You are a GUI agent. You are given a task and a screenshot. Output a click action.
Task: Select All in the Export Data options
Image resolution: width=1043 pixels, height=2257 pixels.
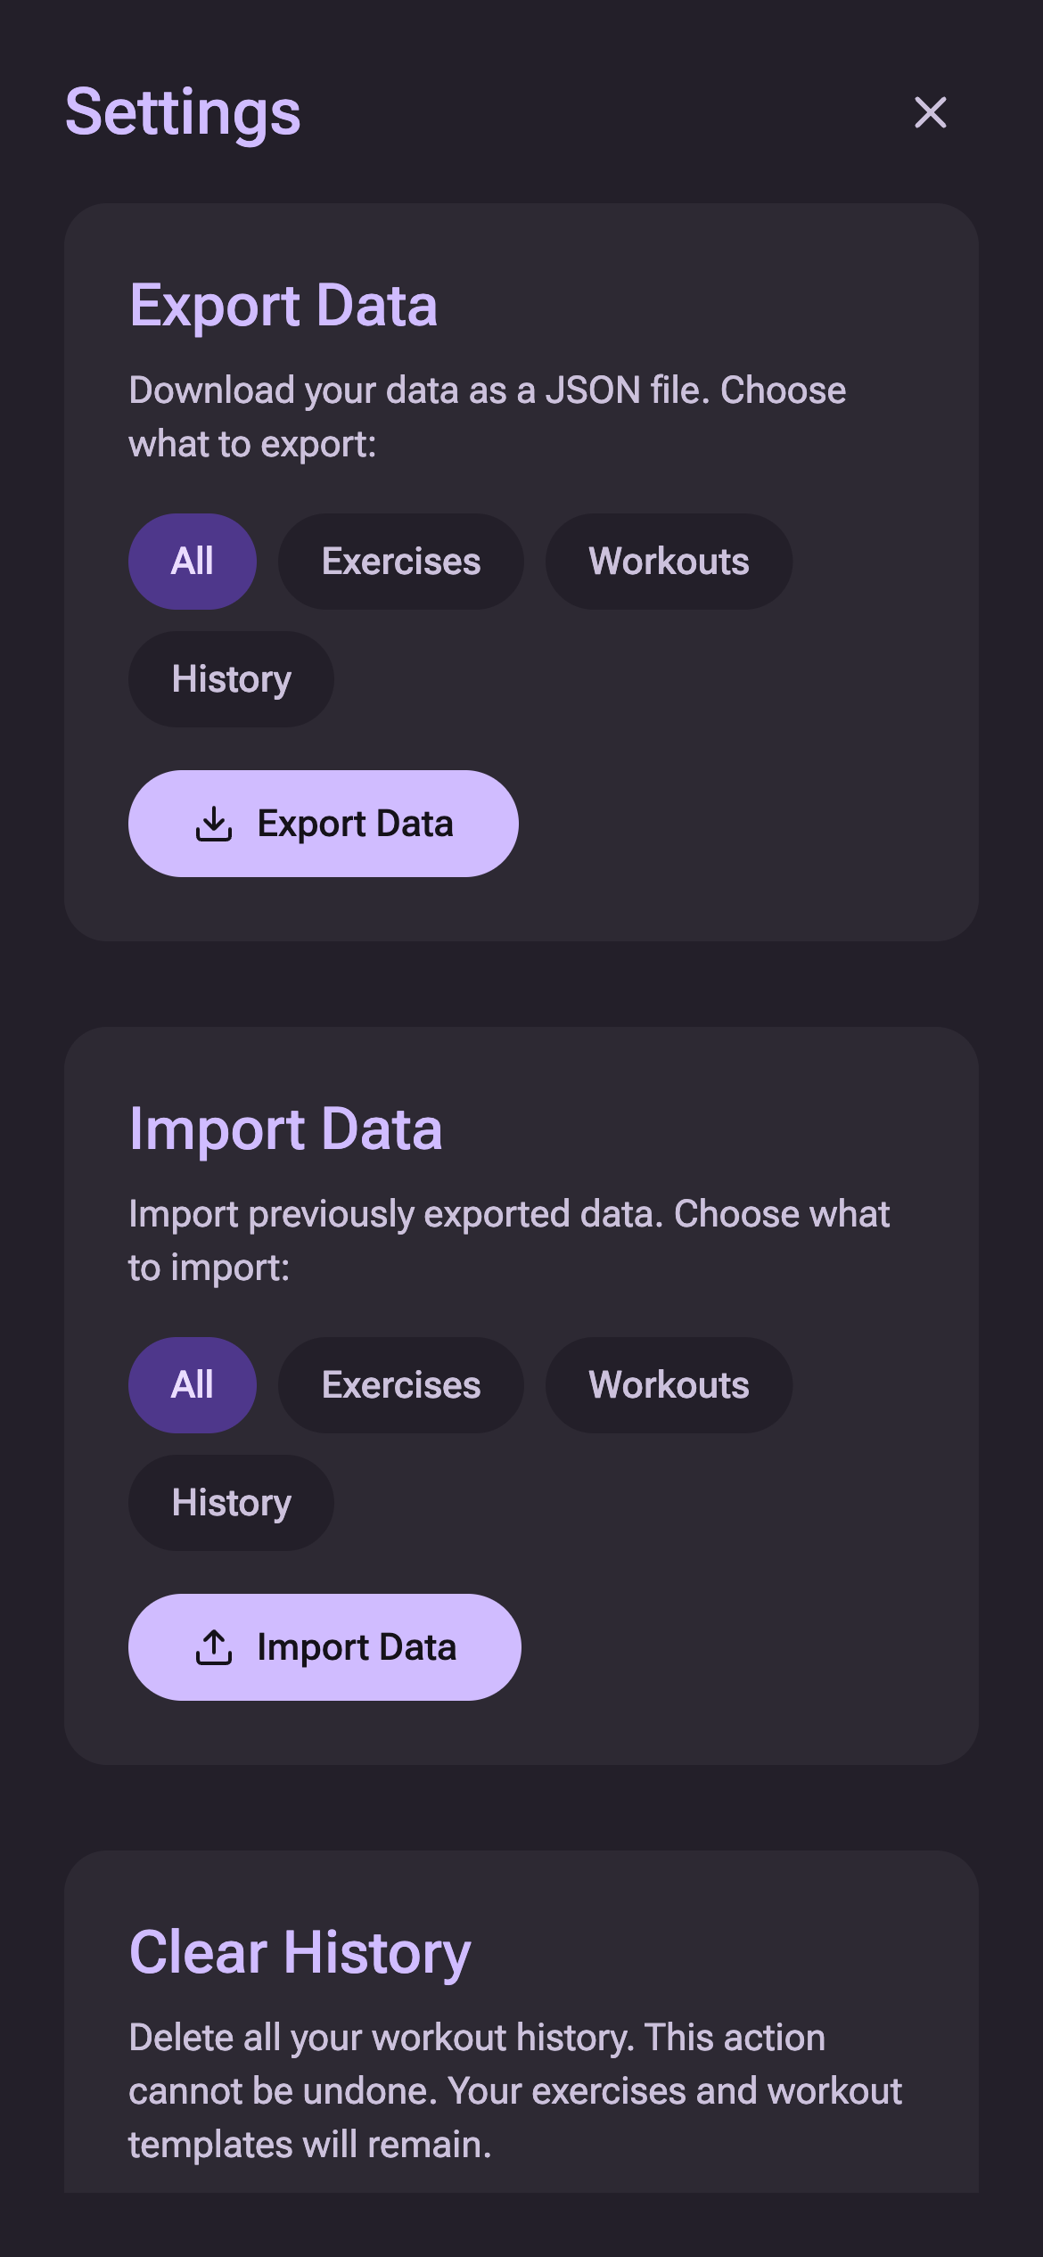coord(192,561)
